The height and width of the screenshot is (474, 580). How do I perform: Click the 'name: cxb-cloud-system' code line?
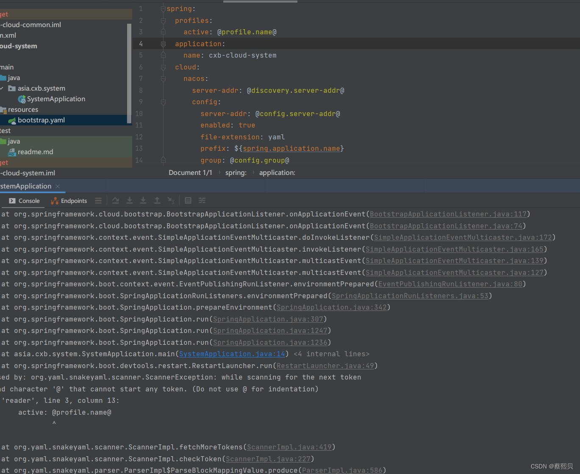tap(230, 55)
